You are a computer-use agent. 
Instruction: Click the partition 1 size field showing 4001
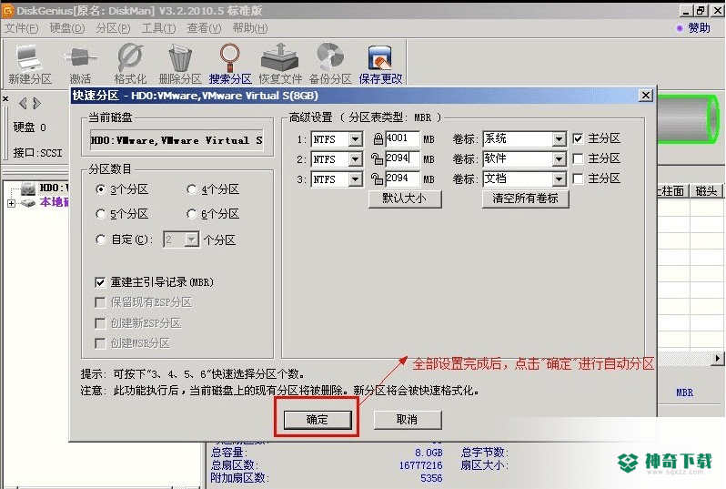(402, 138)
